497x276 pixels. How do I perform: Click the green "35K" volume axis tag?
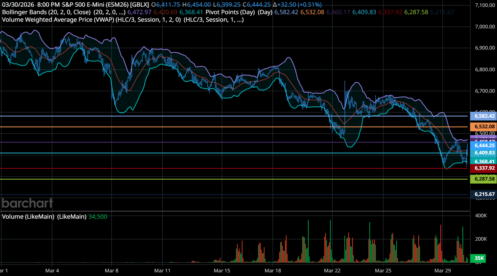[478, 258]
